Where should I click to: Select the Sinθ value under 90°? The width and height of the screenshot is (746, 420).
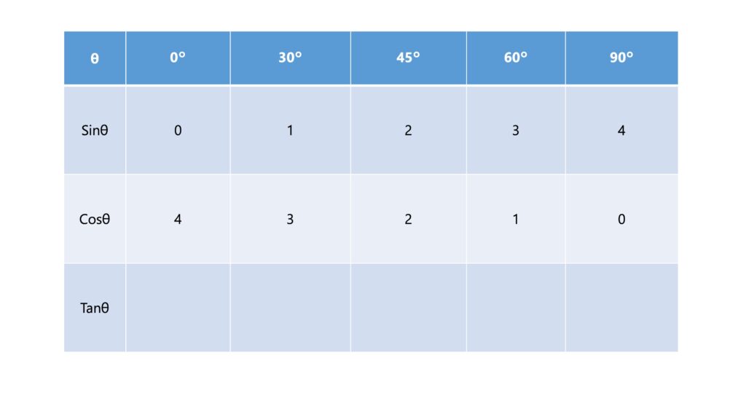[621, 131]
